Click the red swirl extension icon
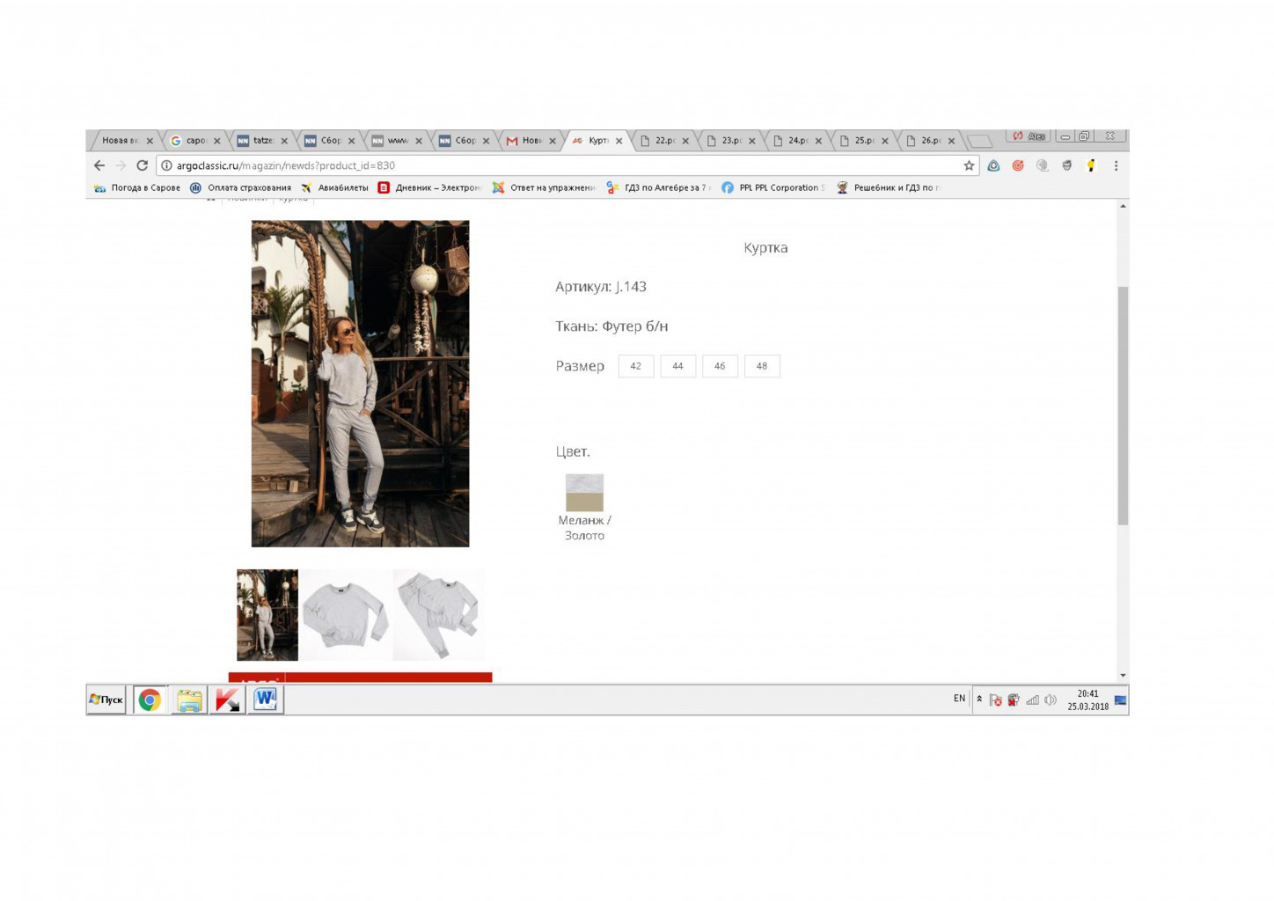This screenshot has height=901, width=1274. point(1018,165)
